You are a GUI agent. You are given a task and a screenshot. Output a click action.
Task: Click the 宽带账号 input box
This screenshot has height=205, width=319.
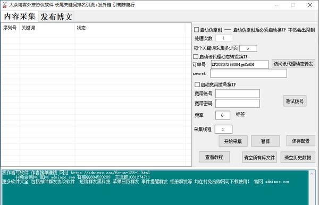(x=238, y=93)
